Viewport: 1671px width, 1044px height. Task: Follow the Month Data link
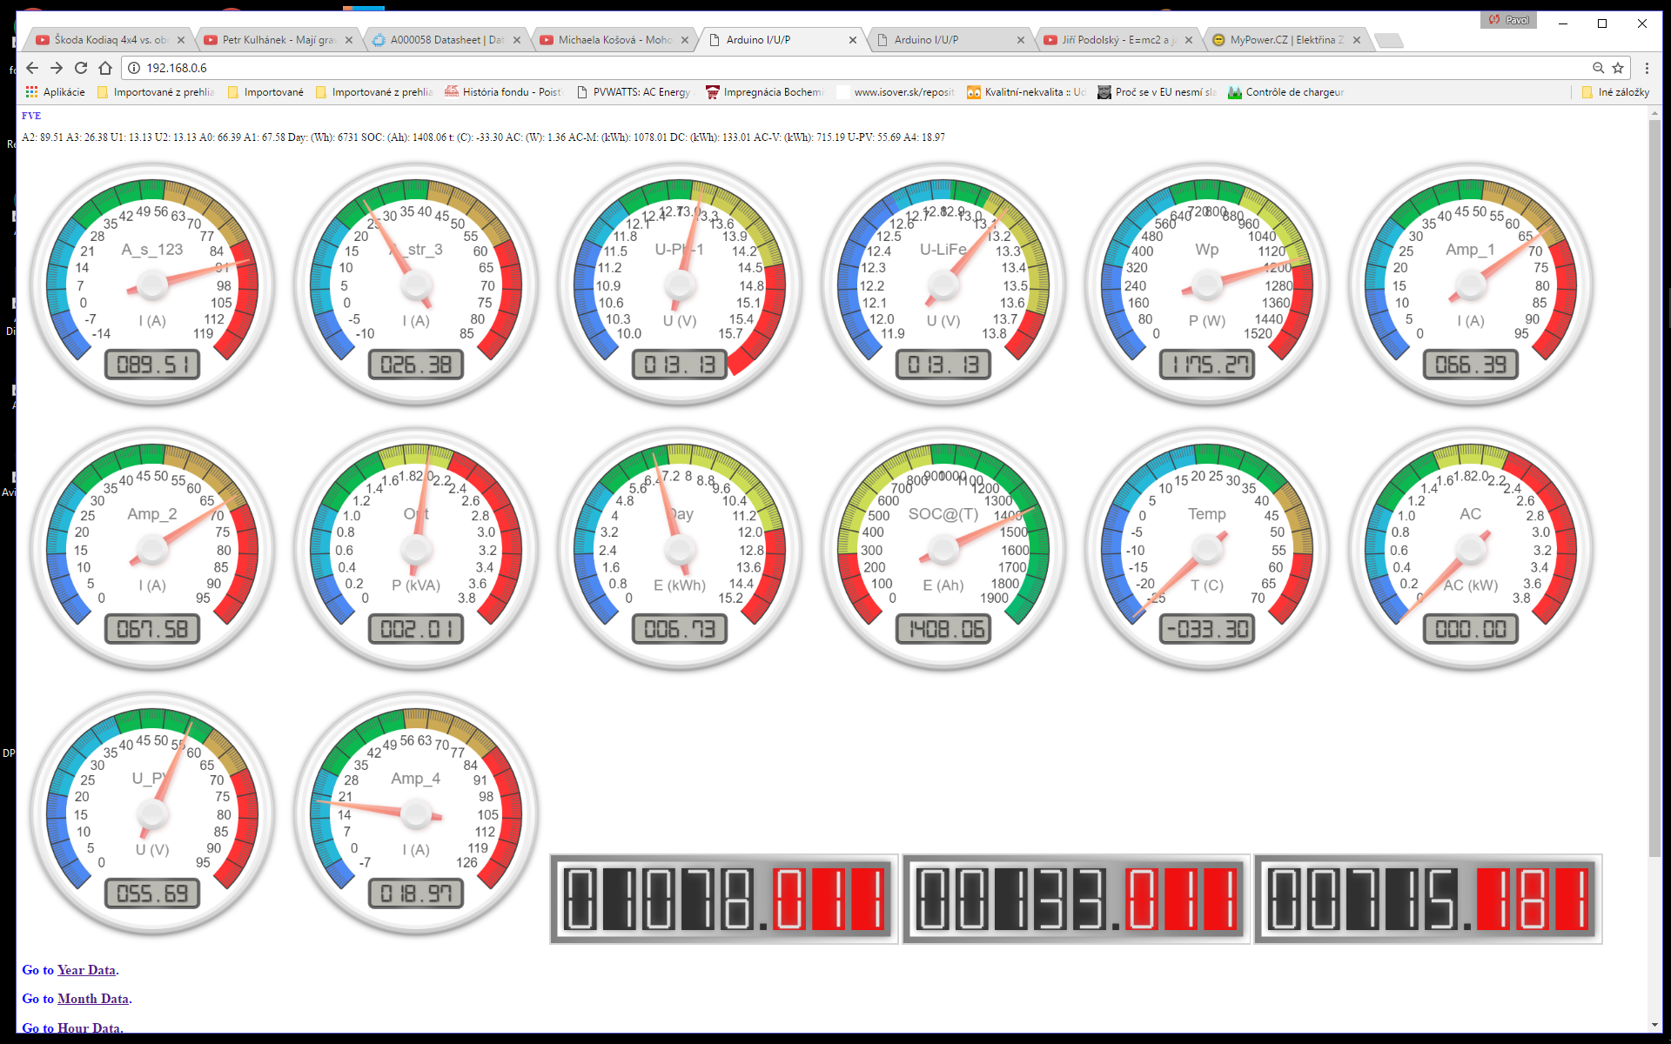tap(92, 999)
